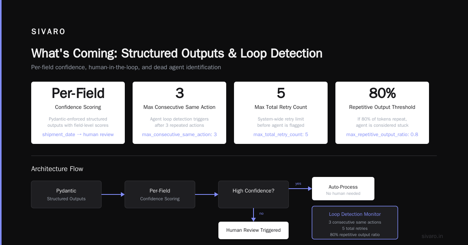Click max_consecutive_same_action: 3 config text
Screen dimensions: 468x245
click(x=179, y=135)
